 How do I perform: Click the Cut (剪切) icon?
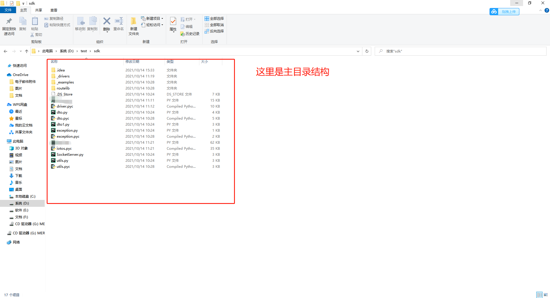(x=36, y=34)
